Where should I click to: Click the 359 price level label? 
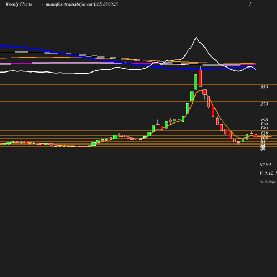click(x=264, y=87)
